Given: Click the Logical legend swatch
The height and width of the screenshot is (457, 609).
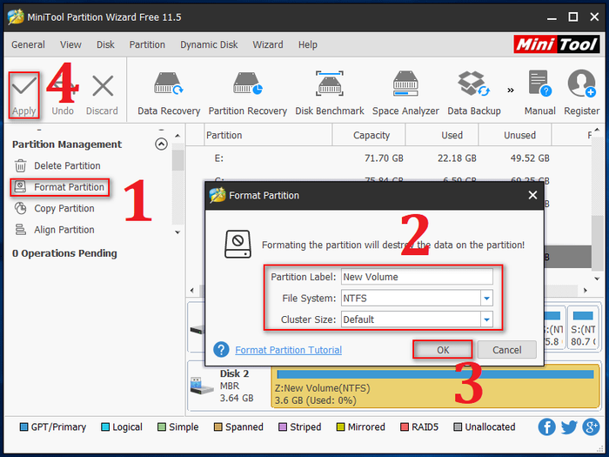Looking at the screenshot, I should pyautogui.click(x=105, y=427).
